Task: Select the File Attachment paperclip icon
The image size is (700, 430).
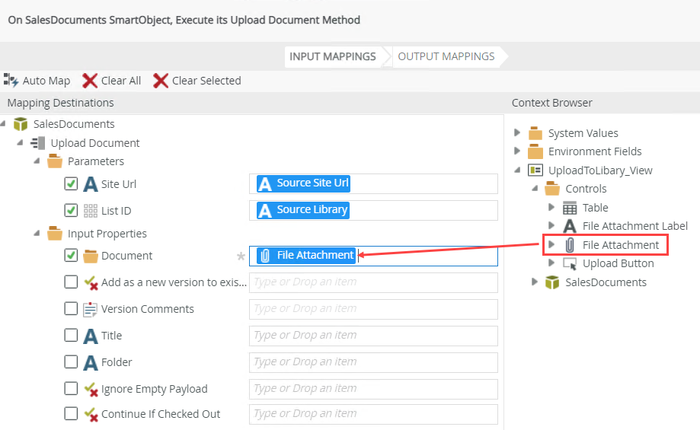Action: (x=570, y=245)
